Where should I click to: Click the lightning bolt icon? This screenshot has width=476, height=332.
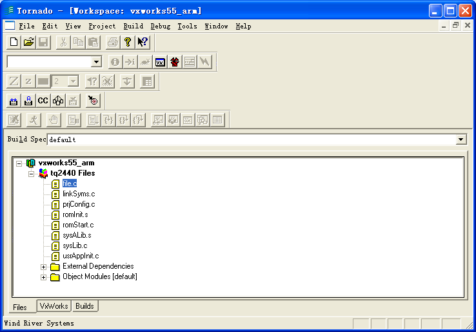(204, 62)
